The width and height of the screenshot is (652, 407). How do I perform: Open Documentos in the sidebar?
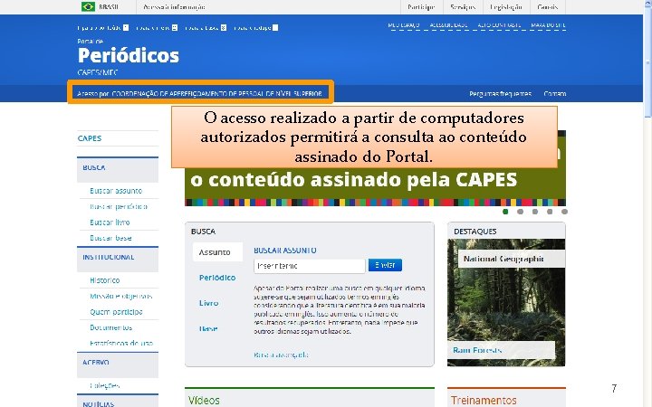tap(111, 327)
